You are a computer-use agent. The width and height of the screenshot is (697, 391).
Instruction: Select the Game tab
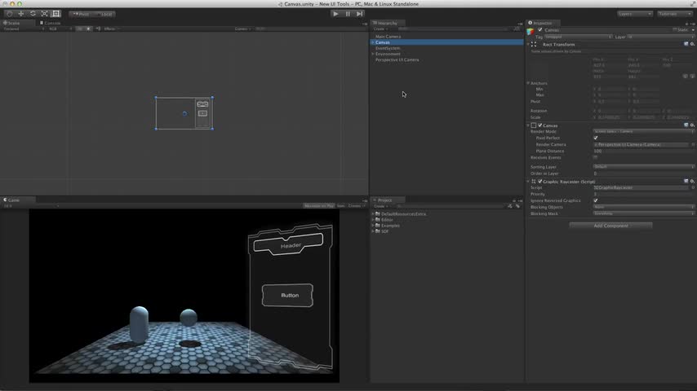[14, 200]
